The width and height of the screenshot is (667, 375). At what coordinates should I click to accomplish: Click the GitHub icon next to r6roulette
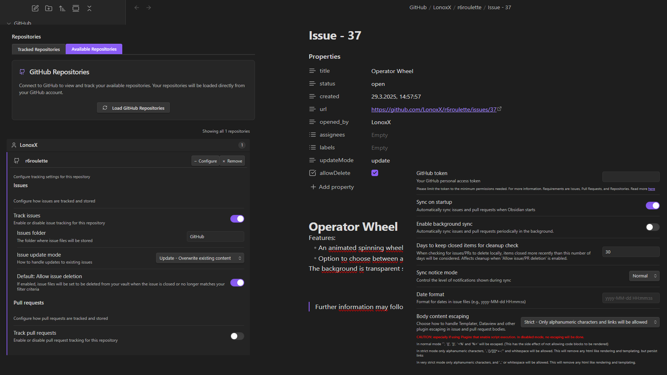point(16,161)
